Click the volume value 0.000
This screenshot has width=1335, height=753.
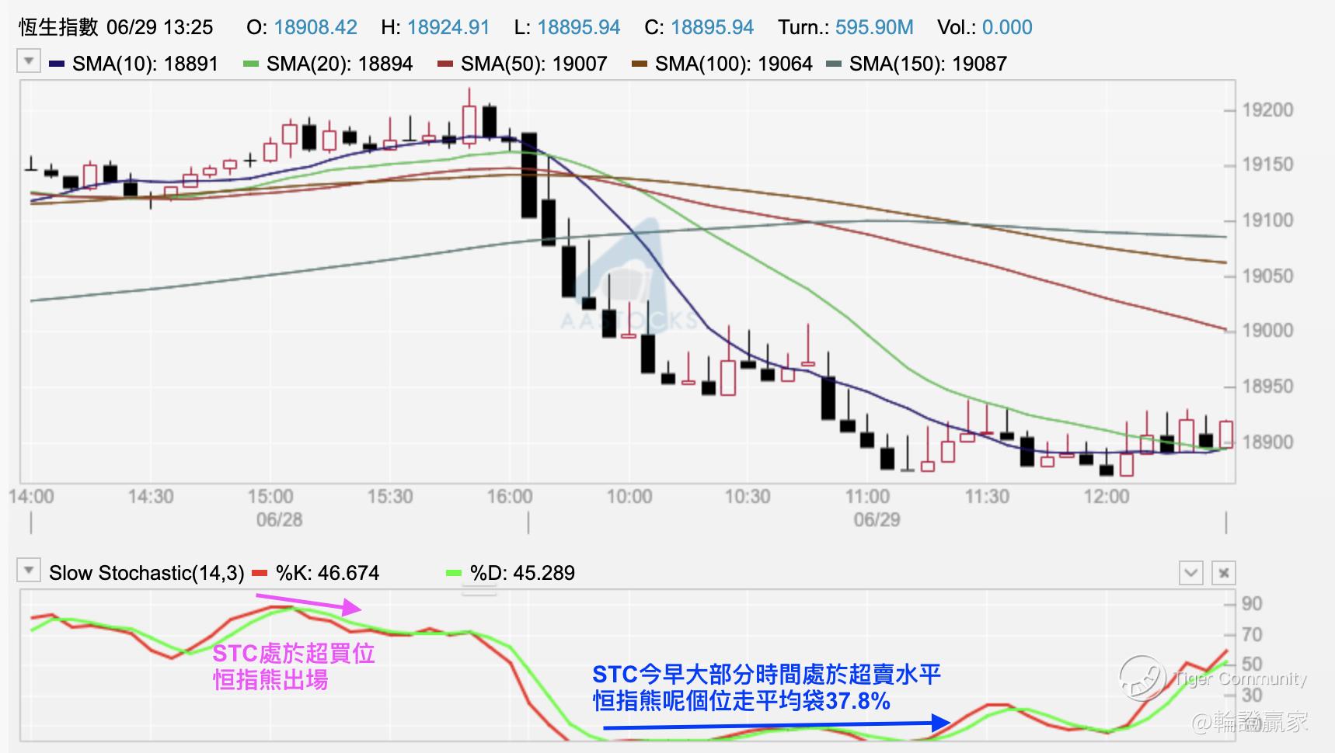point(1007,27)
